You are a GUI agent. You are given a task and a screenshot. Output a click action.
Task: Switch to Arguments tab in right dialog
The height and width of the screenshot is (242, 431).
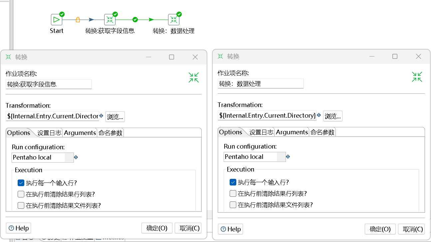pyautogui.click(x=292, y=132)
